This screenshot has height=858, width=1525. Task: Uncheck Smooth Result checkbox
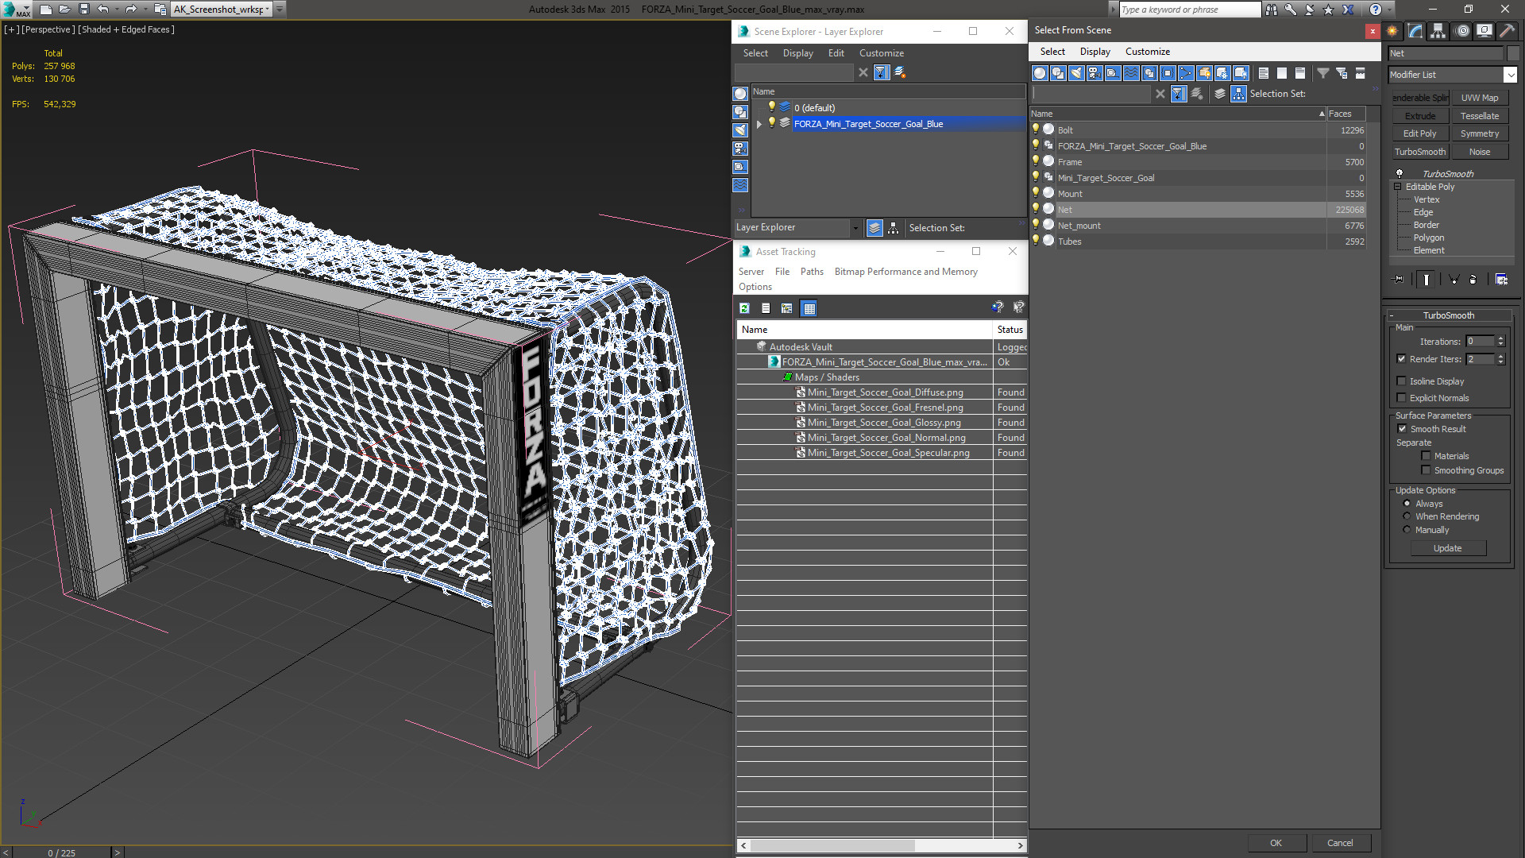tap(1402, 429)
